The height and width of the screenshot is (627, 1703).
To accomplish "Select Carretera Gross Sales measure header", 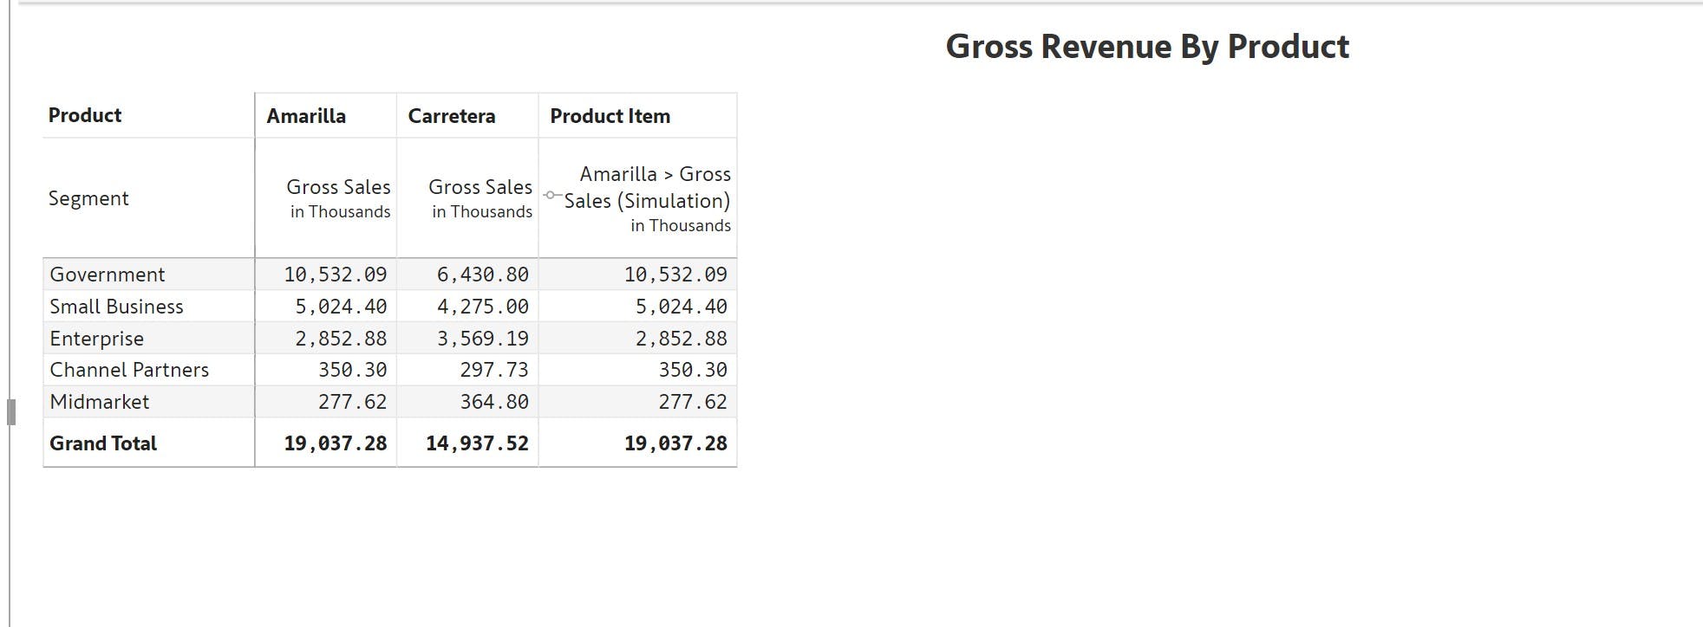I will click(x=480, y=197).
